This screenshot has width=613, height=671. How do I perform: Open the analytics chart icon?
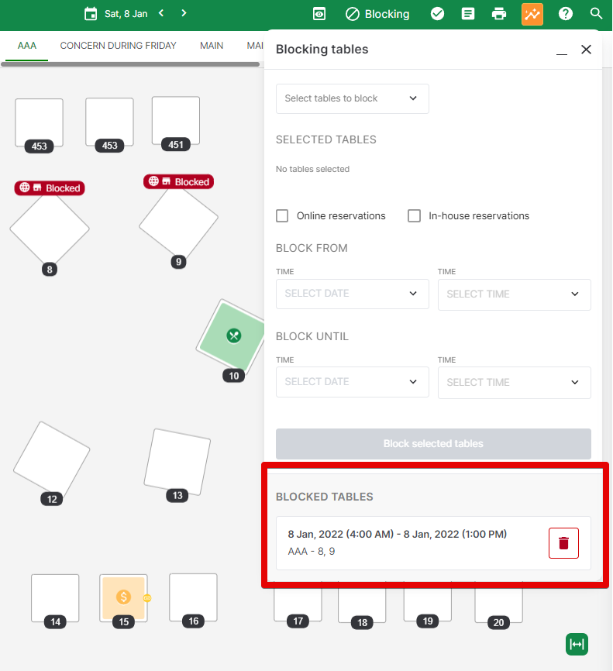(532, 13)
